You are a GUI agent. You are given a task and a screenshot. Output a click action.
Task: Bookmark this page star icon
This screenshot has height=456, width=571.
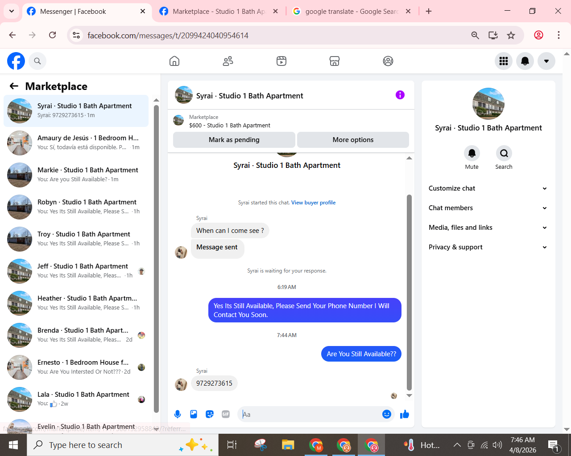tap(511, 35)
